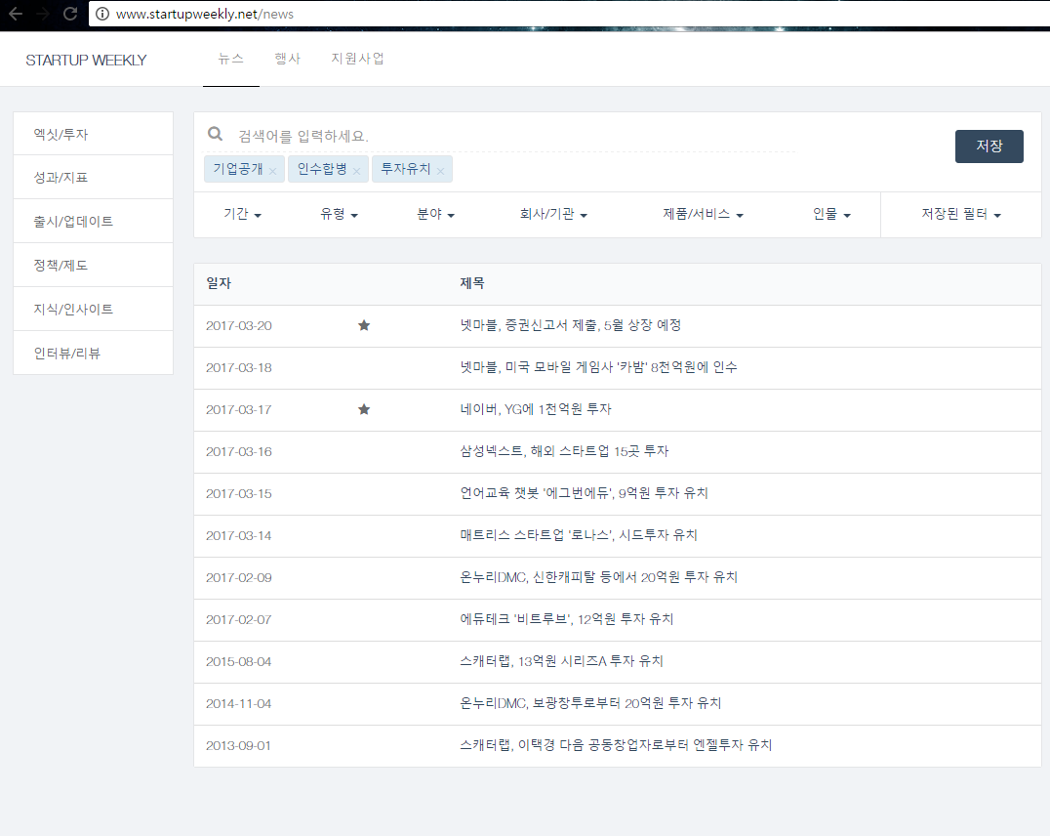Switch to the 행사 tab
The width and height of the screenshot is (1050, 836).
tap(287, 59)
